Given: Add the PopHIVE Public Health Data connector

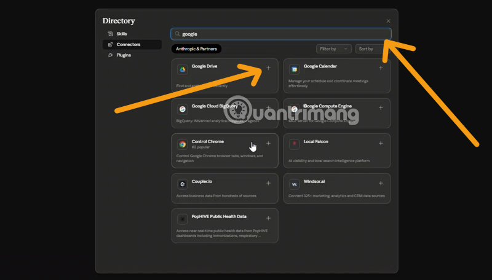Looking at the screenshot, I should click(268, 219).
